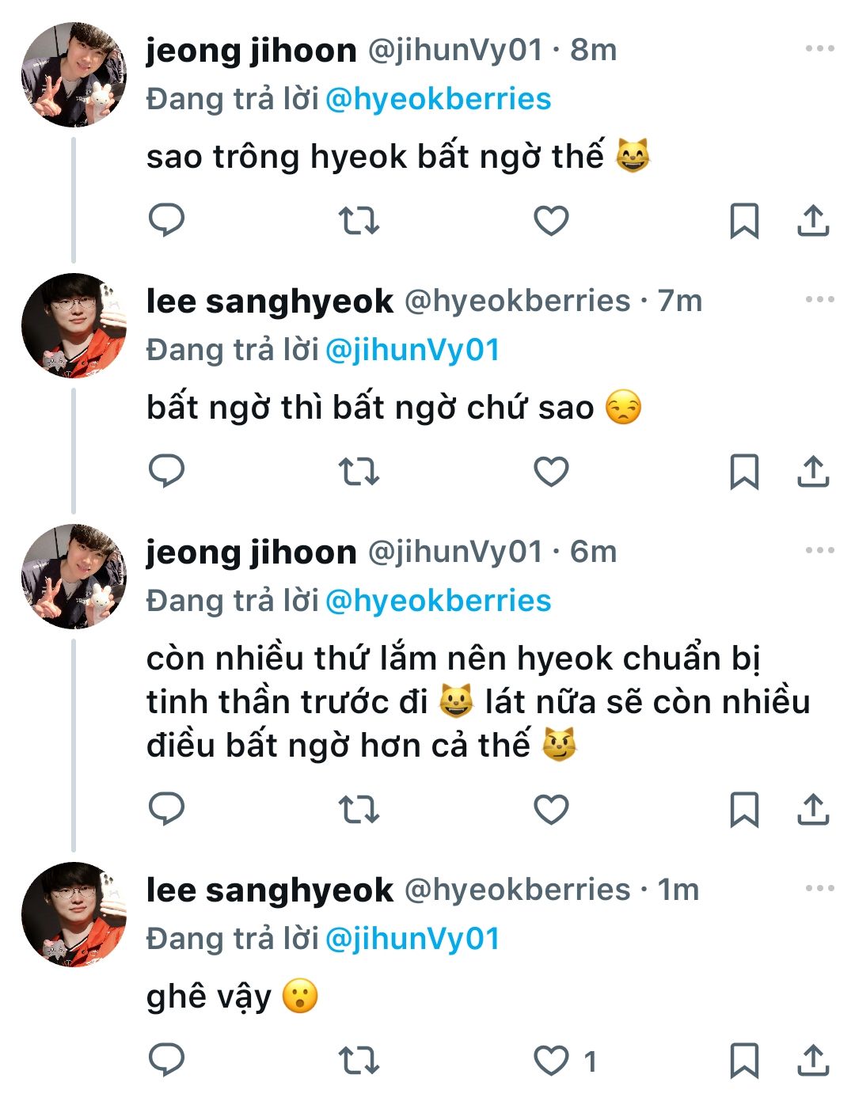Reply to the 8m jeong jihoon tweet
855x1101 pixels.
click(x=167, y=220)
